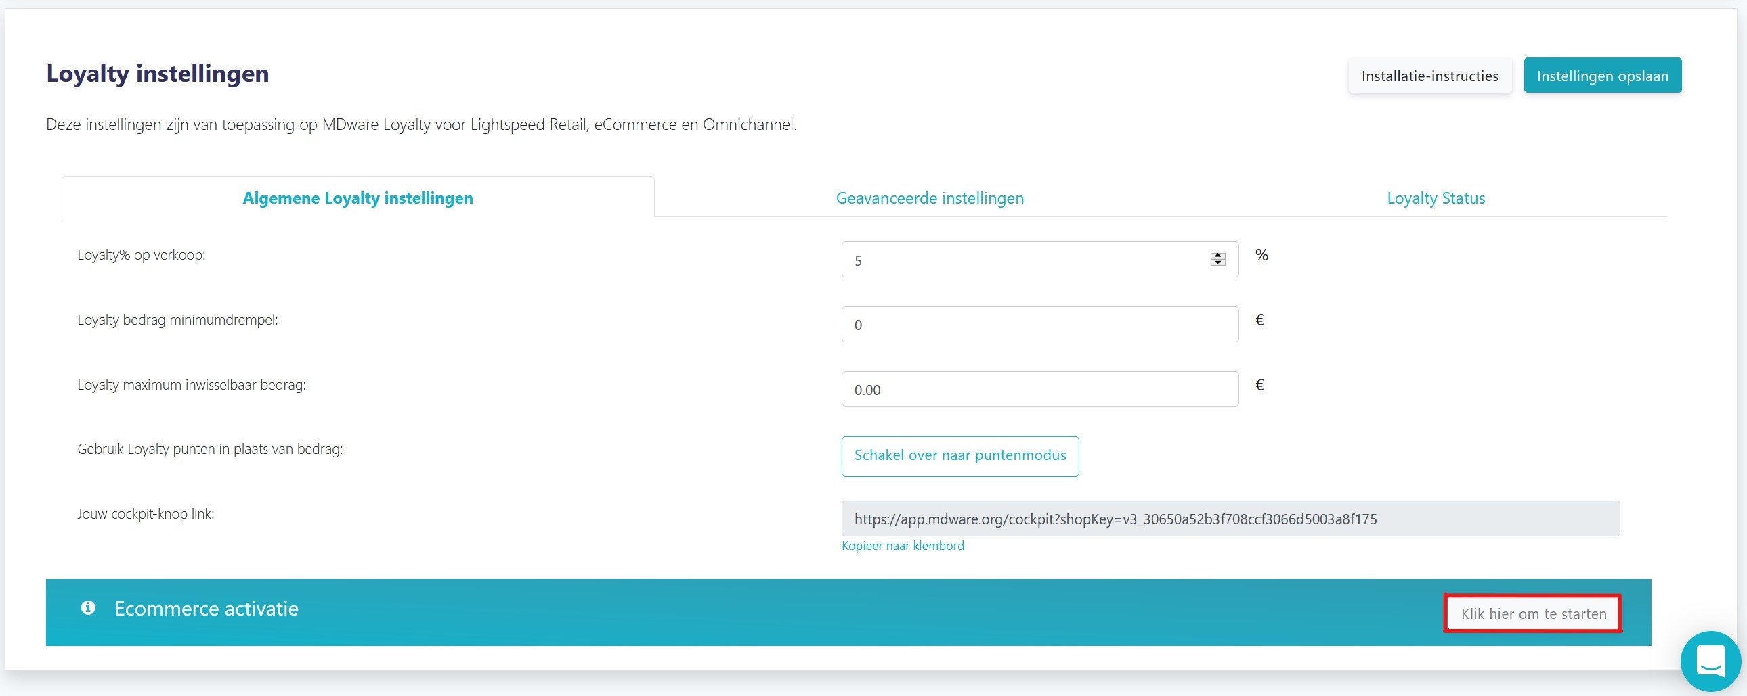1747x696 pixels.
Task: Go to the Loyalty Status tab
Action: tap(1436, 198)
